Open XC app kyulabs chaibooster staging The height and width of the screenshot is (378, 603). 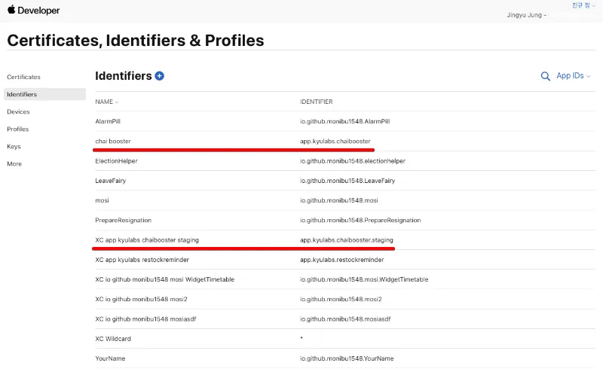[146, 239]
